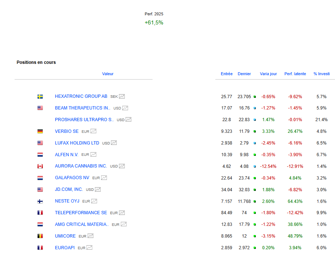The image size is (335, 258).
Task: Click the -2.45% daily change for LUFAX HOLDING
Action: [x=268, y=143]
